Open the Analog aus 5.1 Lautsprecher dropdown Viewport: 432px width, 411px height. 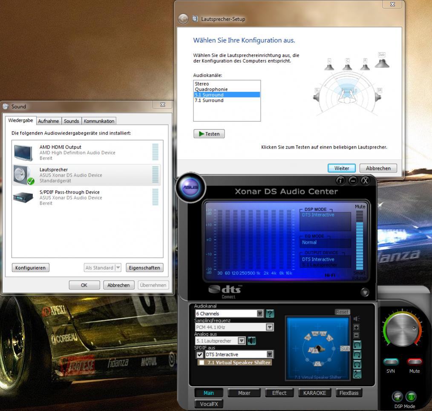click(x=220, y=341)
